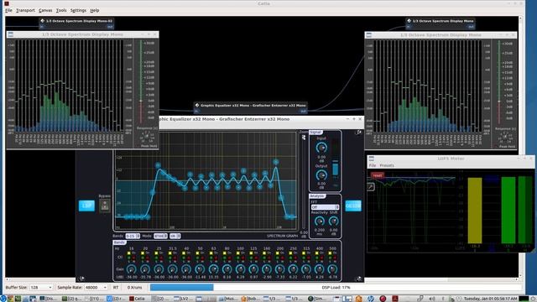The width and height of the screenshot is (537, 302).
Task: Click the RT status indicator
Action: point(116,287)
